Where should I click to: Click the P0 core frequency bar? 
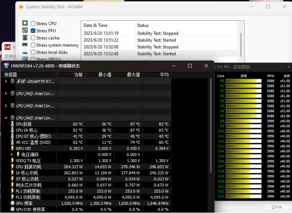coord(244,81)
